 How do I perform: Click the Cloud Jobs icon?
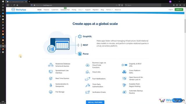(x=87, y=72)
